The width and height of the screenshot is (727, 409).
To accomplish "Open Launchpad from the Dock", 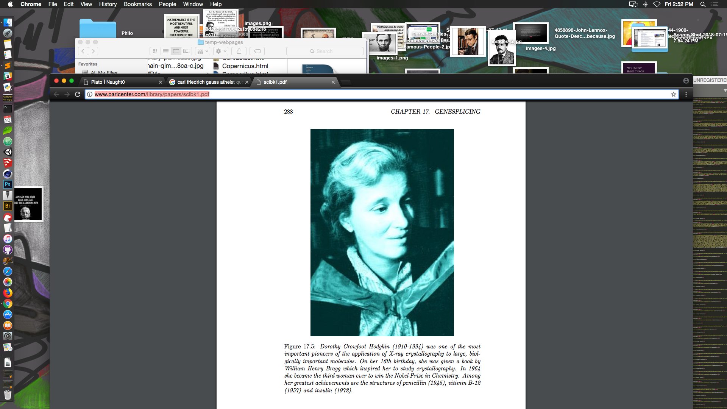I will [8, 33].
